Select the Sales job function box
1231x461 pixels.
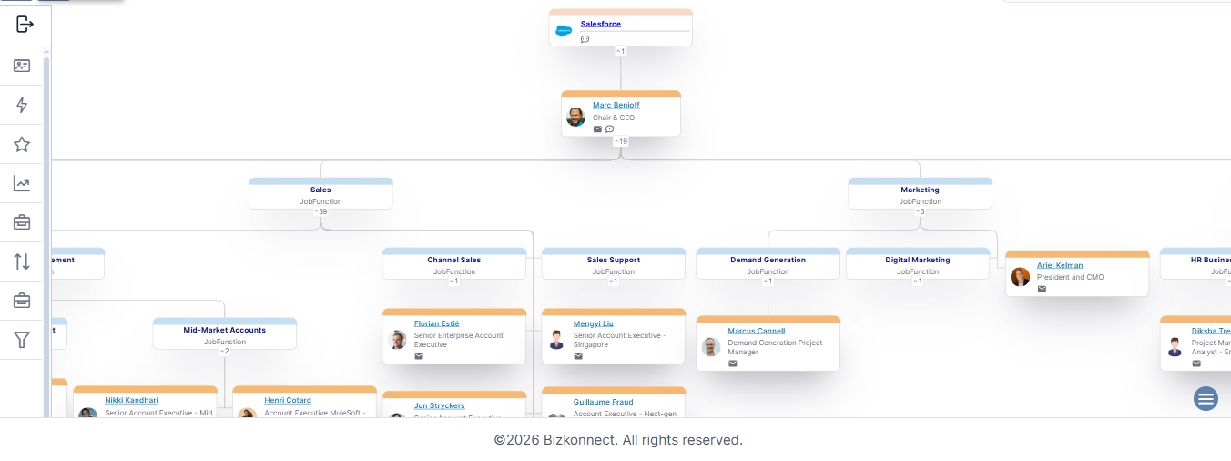320,193
